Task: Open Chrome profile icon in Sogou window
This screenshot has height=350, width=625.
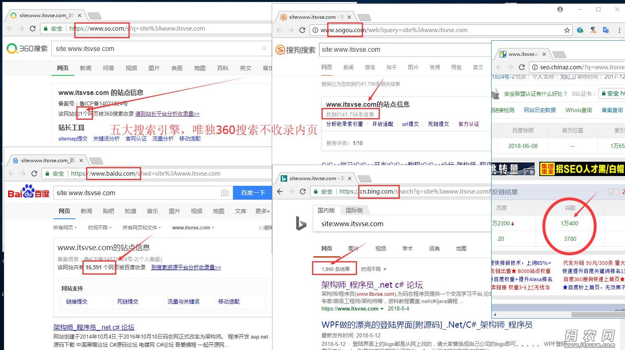Action: click(560, 9)
